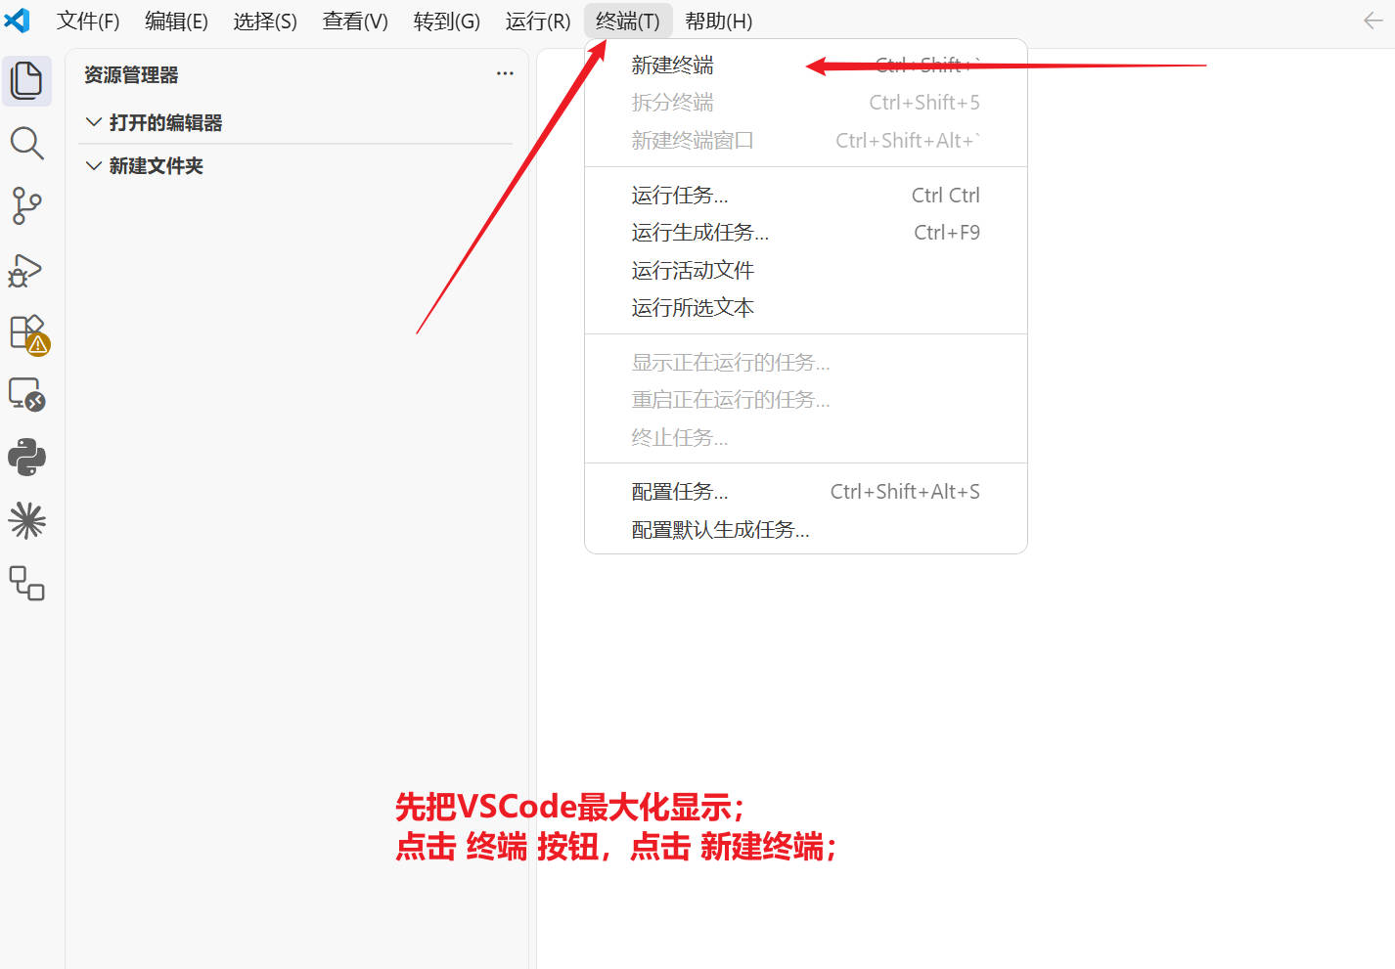Open the 编辑(E) menu
Screen dimensions: 1395x969
point(176,22)
